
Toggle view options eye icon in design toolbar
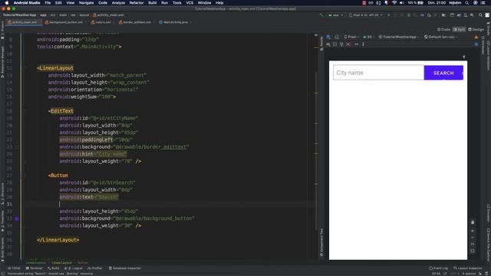click(328, 44)
